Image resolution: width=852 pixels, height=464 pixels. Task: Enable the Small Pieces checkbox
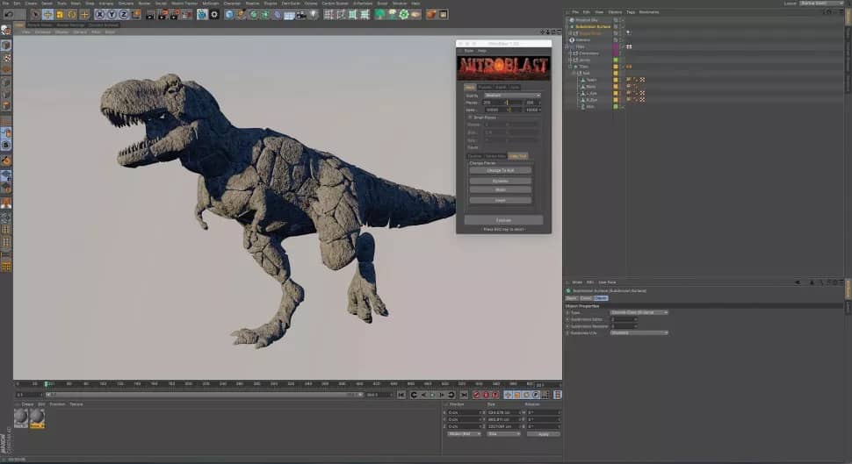(x=470, y=117)
